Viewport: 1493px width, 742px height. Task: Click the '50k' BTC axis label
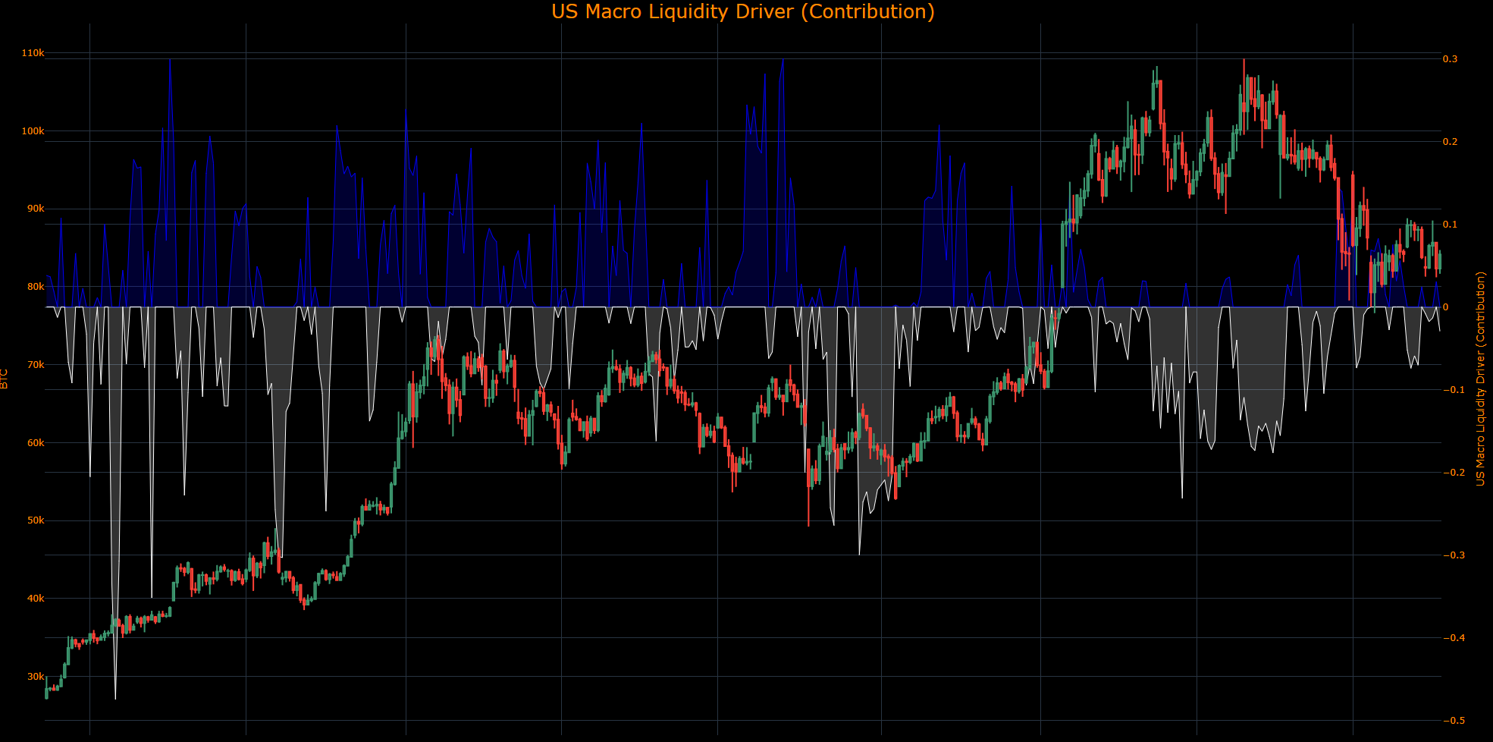click(36, 520)
